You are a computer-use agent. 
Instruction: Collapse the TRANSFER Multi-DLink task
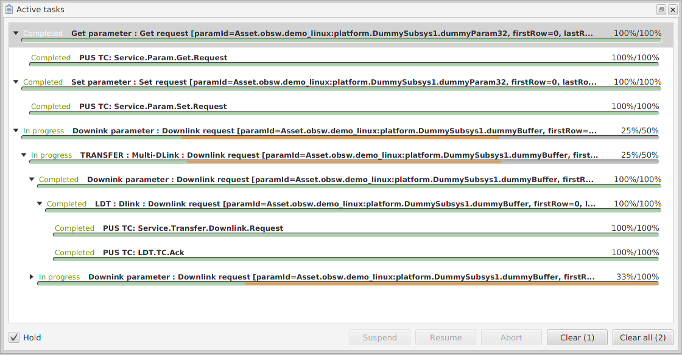pyautogui.click(x=24, y=155)
